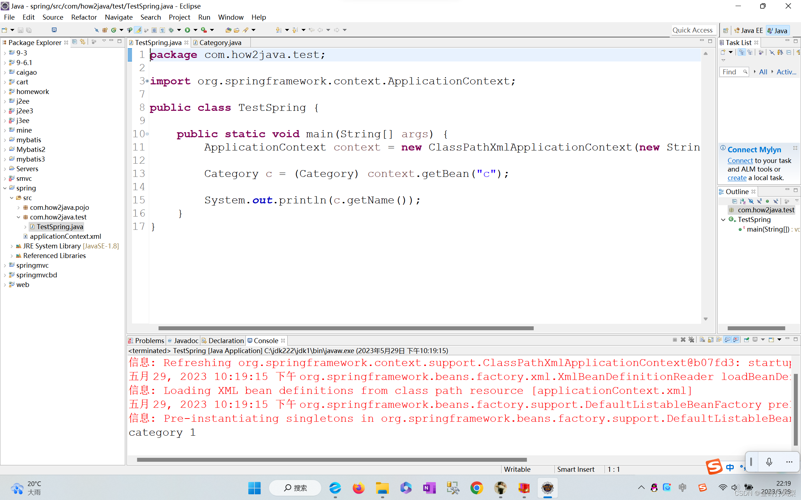
Task: Click Remove All Terminated Launches icon
Action: pyautogui.click(x=691, y=340)
